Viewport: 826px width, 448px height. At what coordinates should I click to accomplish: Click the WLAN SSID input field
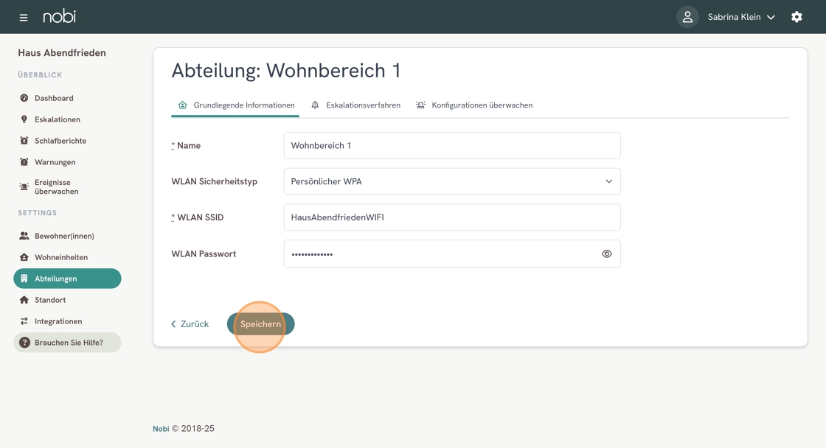pyautogui.click(x=452, y=217)
